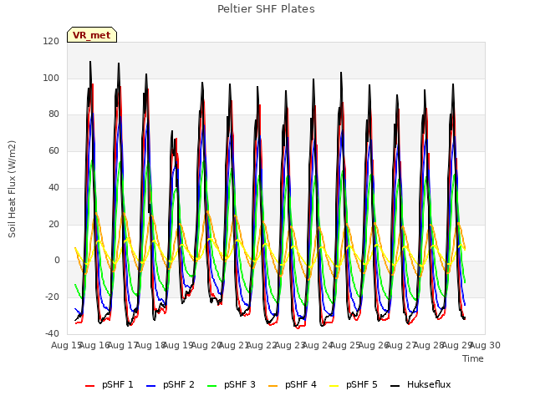The width and height of the screenshot is (535, 401).
Task: Click the Soil Heat Flux y-axis title
Action: (12, 189)
